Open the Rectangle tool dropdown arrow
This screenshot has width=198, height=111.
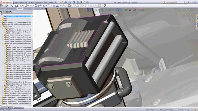(x=19, y=6)
